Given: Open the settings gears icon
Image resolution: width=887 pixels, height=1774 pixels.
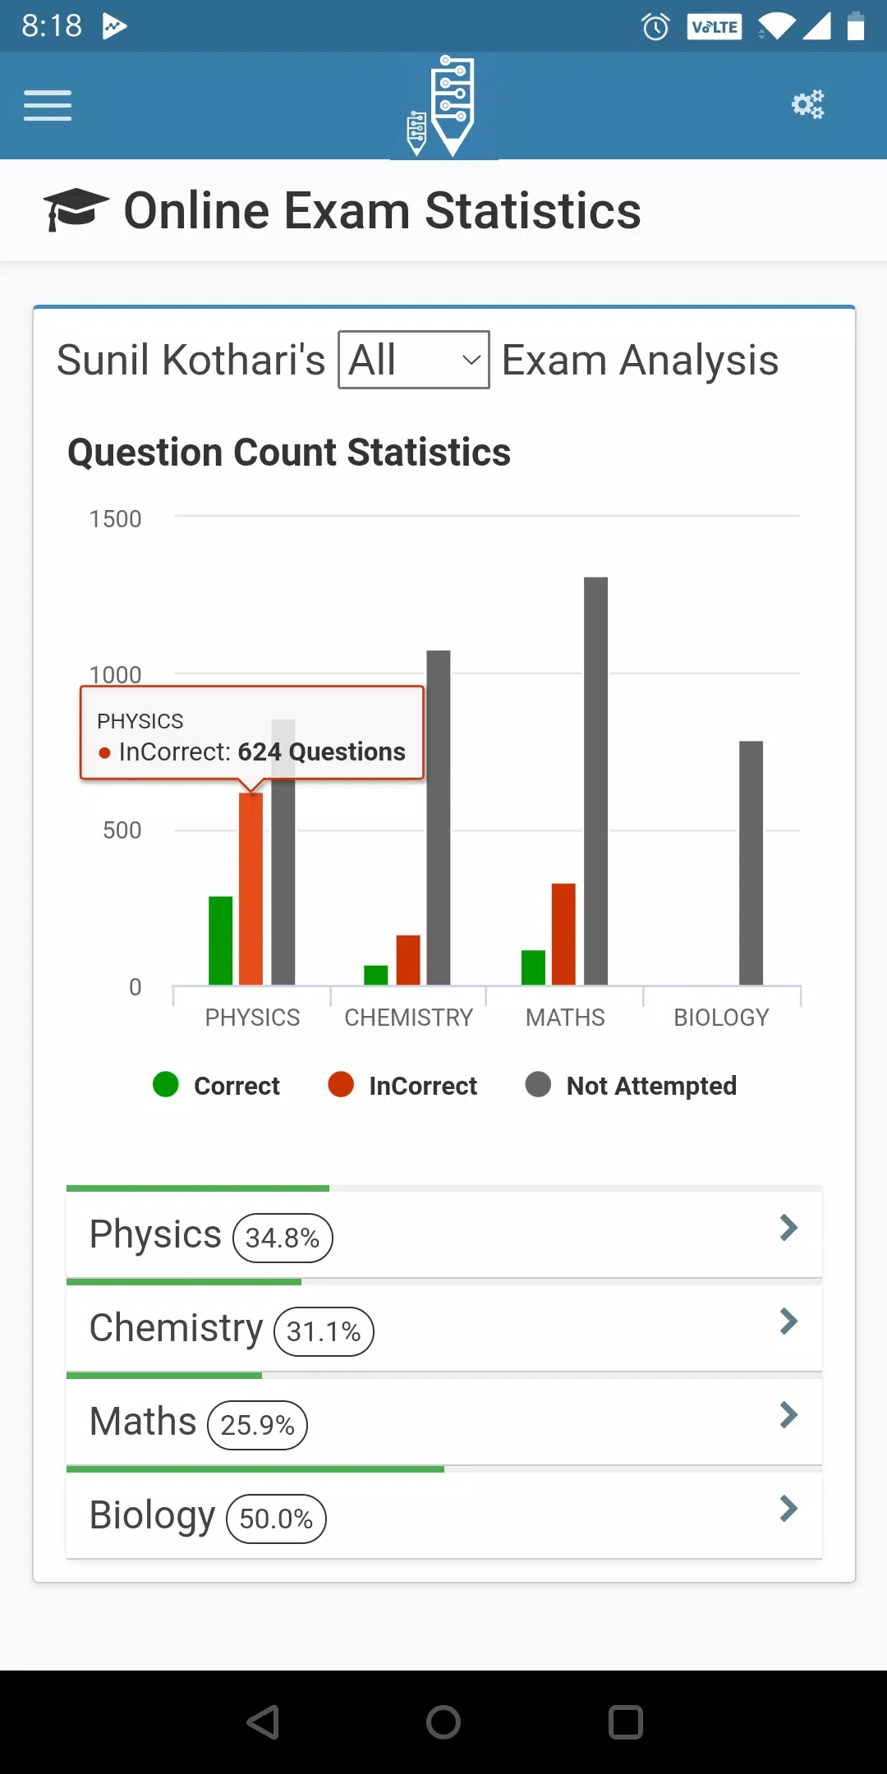Looking at the screenshot, I should pyautogui.click(x=807, y=104).
